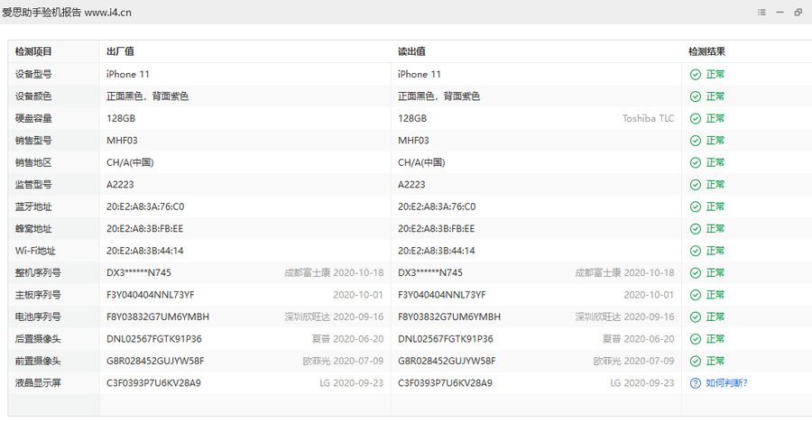Click the question mark icon for 液晶显示屏

696,383
